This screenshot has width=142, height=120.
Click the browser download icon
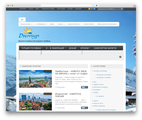coord(97,5)
